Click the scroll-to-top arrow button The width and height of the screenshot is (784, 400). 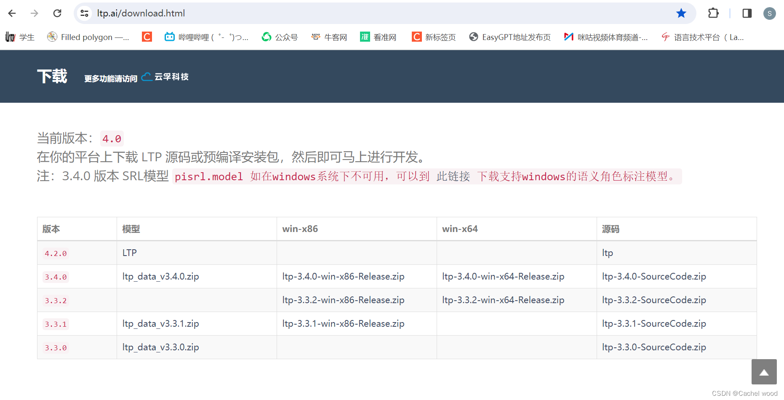tap(764, 372)
